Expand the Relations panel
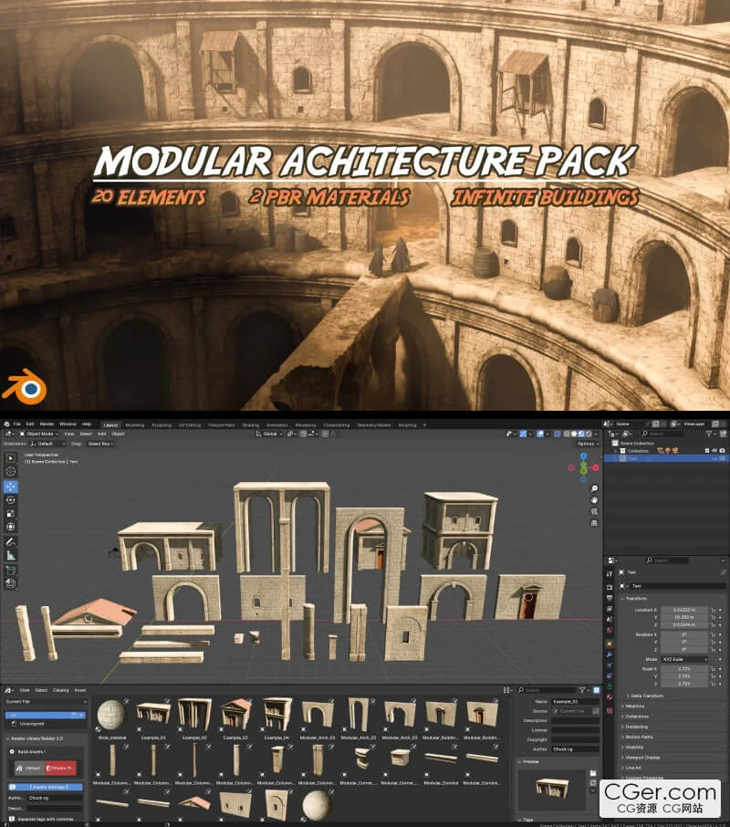730x827 pixels. coord(634,706)
